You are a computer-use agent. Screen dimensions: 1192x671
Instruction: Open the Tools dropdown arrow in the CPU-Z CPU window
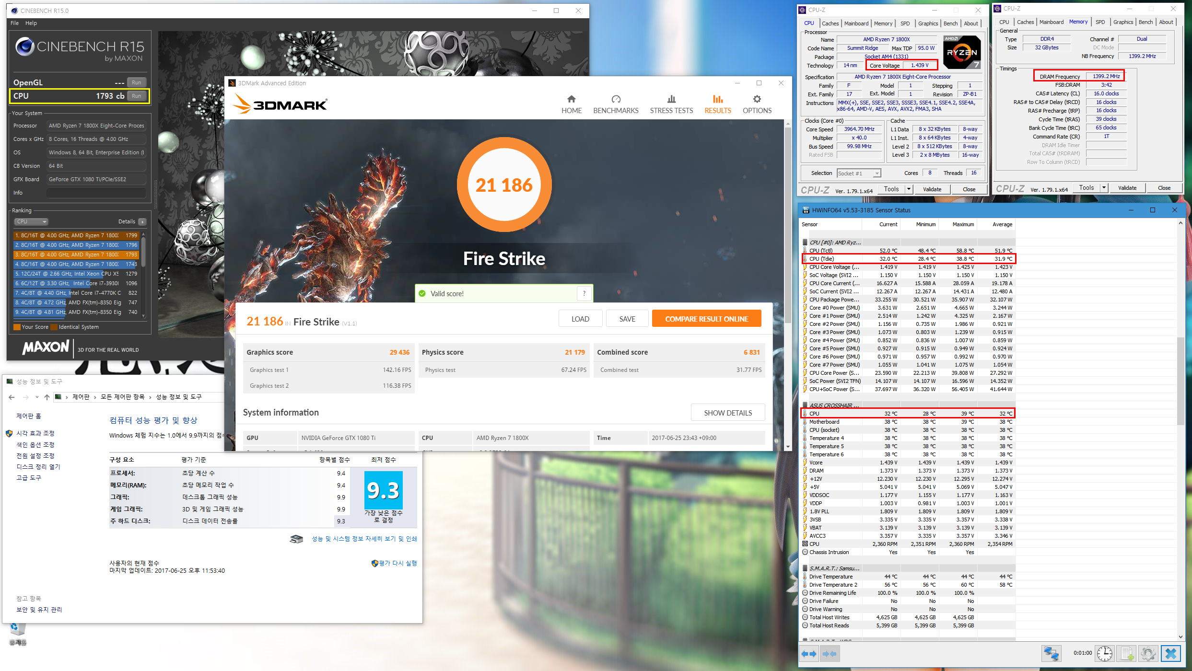[908, 189]
